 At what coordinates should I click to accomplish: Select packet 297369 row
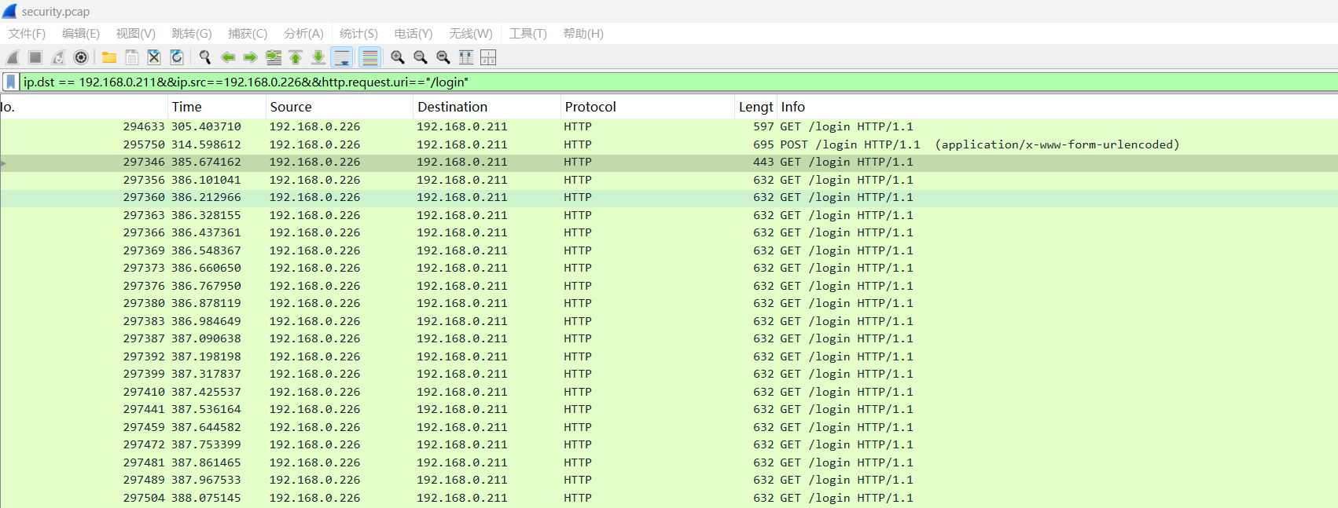(x=669, y=250)
